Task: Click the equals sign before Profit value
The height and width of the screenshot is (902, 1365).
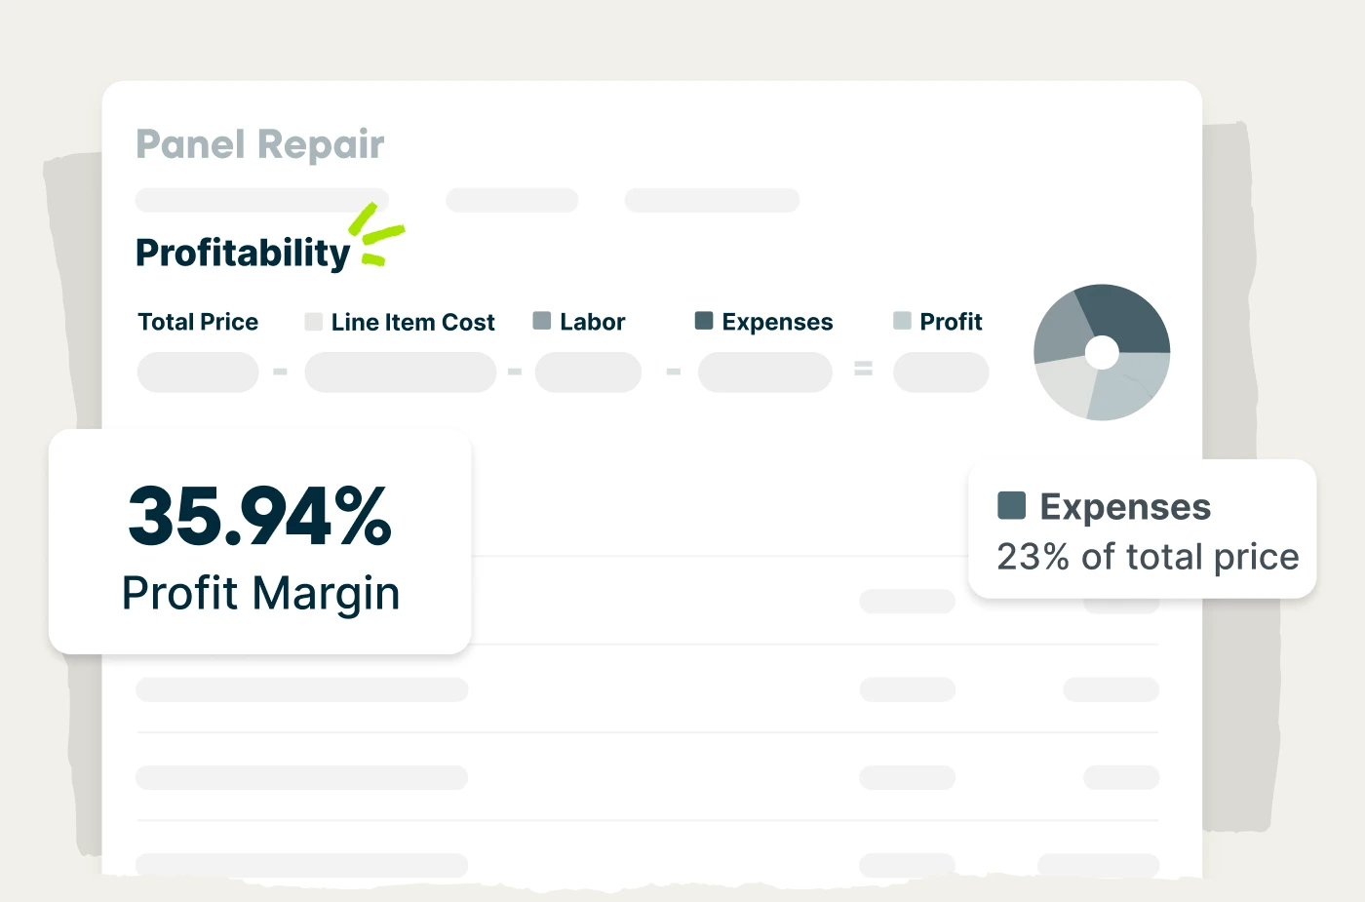Action: pos(863,370)
